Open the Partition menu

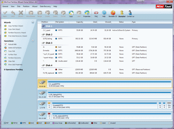(x=26, y=6)
